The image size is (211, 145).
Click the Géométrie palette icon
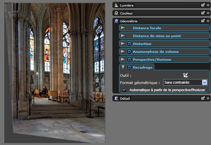(x=116, y=21)
